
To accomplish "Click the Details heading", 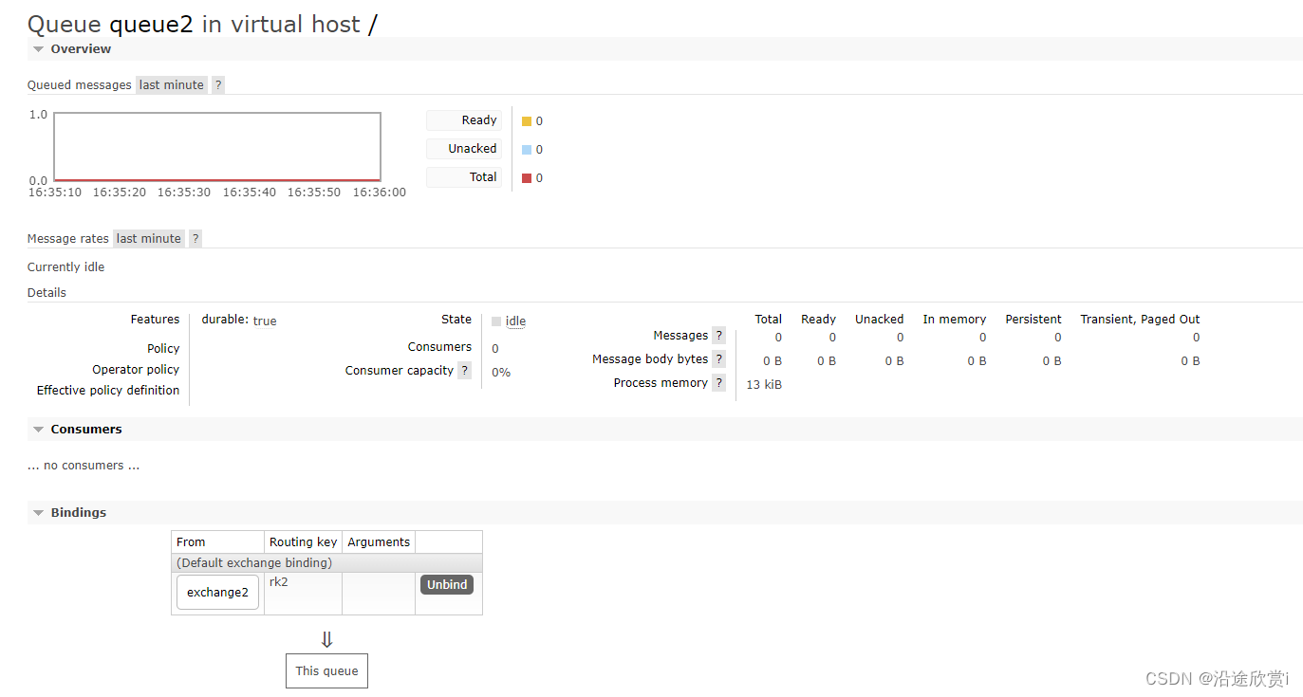I will coord(47,293).
